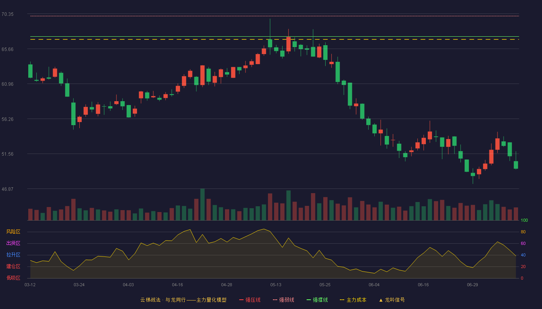Click the 70.35 price axis label
The height and width of the screenshot is (309, 542).
[x=7, y=14]
